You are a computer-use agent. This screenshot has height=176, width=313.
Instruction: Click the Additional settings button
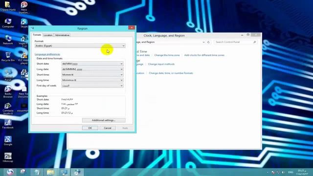click(x=104, y=120)
